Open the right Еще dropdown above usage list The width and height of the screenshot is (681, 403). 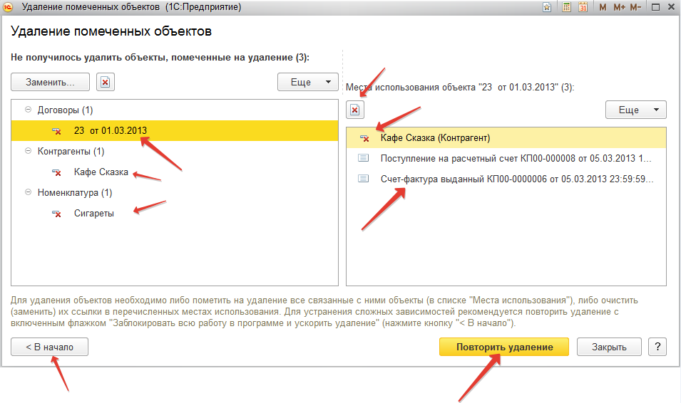635,110
